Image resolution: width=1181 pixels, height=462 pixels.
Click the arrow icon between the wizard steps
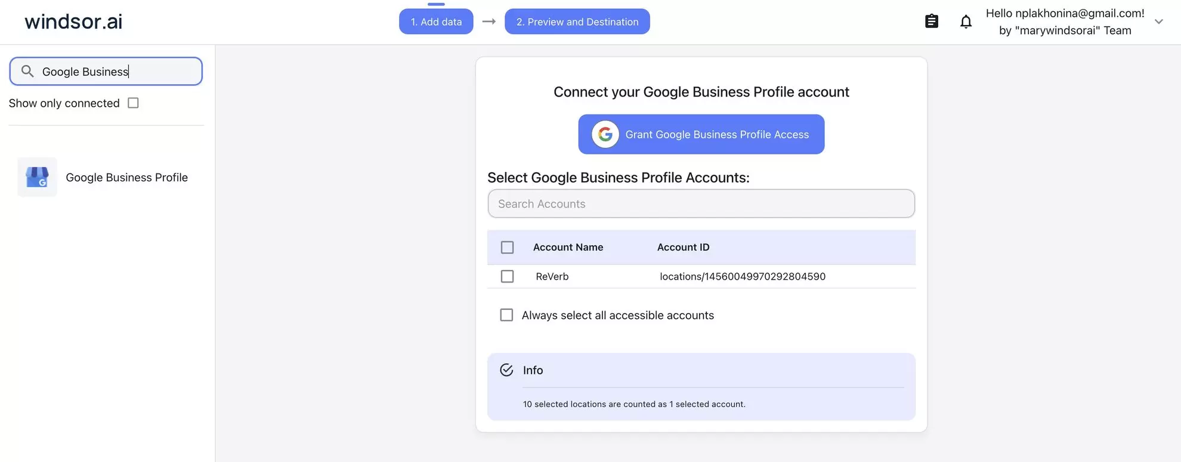pyautogui.click(x=489, y=21)
